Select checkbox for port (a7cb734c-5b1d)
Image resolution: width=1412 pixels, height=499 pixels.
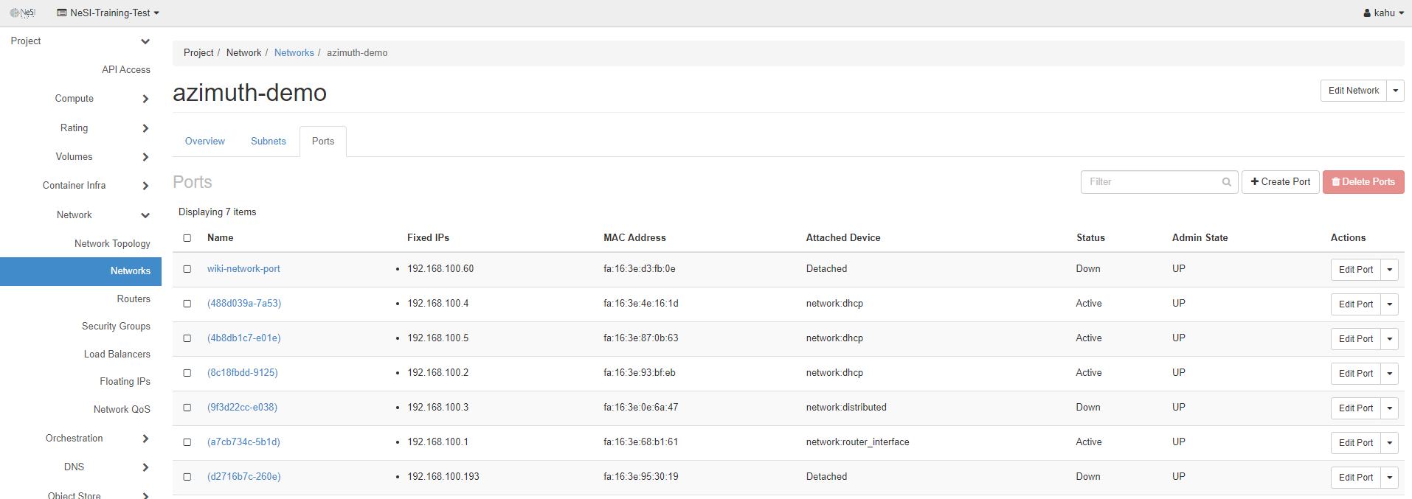click(187, 442)
